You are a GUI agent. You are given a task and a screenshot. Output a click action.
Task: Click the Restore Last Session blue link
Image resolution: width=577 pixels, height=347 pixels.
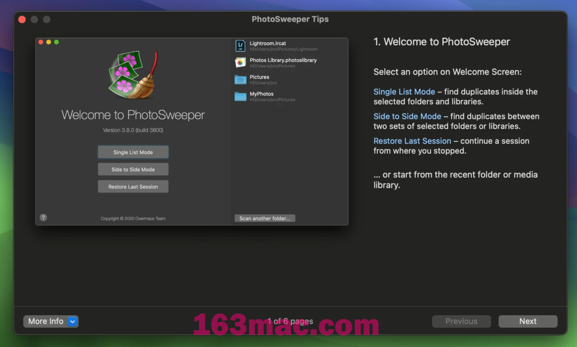click(412, 141)
